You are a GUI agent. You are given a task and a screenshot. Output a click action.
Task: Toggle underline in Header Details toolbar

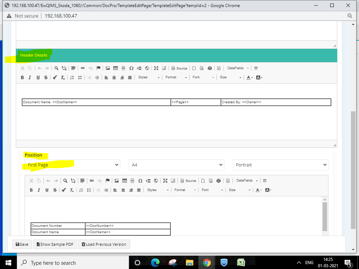(x=38, y=77)
